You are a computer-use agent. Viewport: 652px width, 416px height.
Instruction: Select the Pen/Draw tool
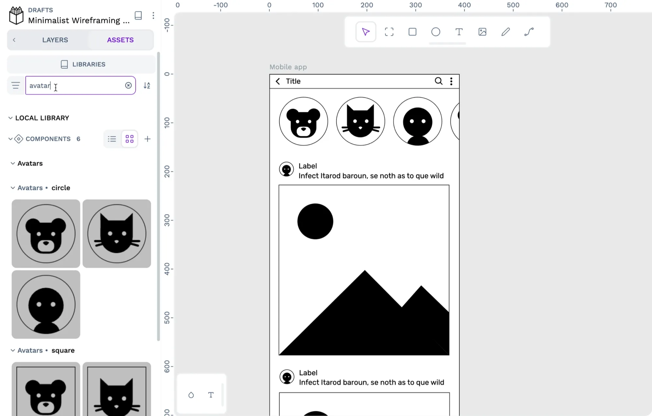pos(505,32)
